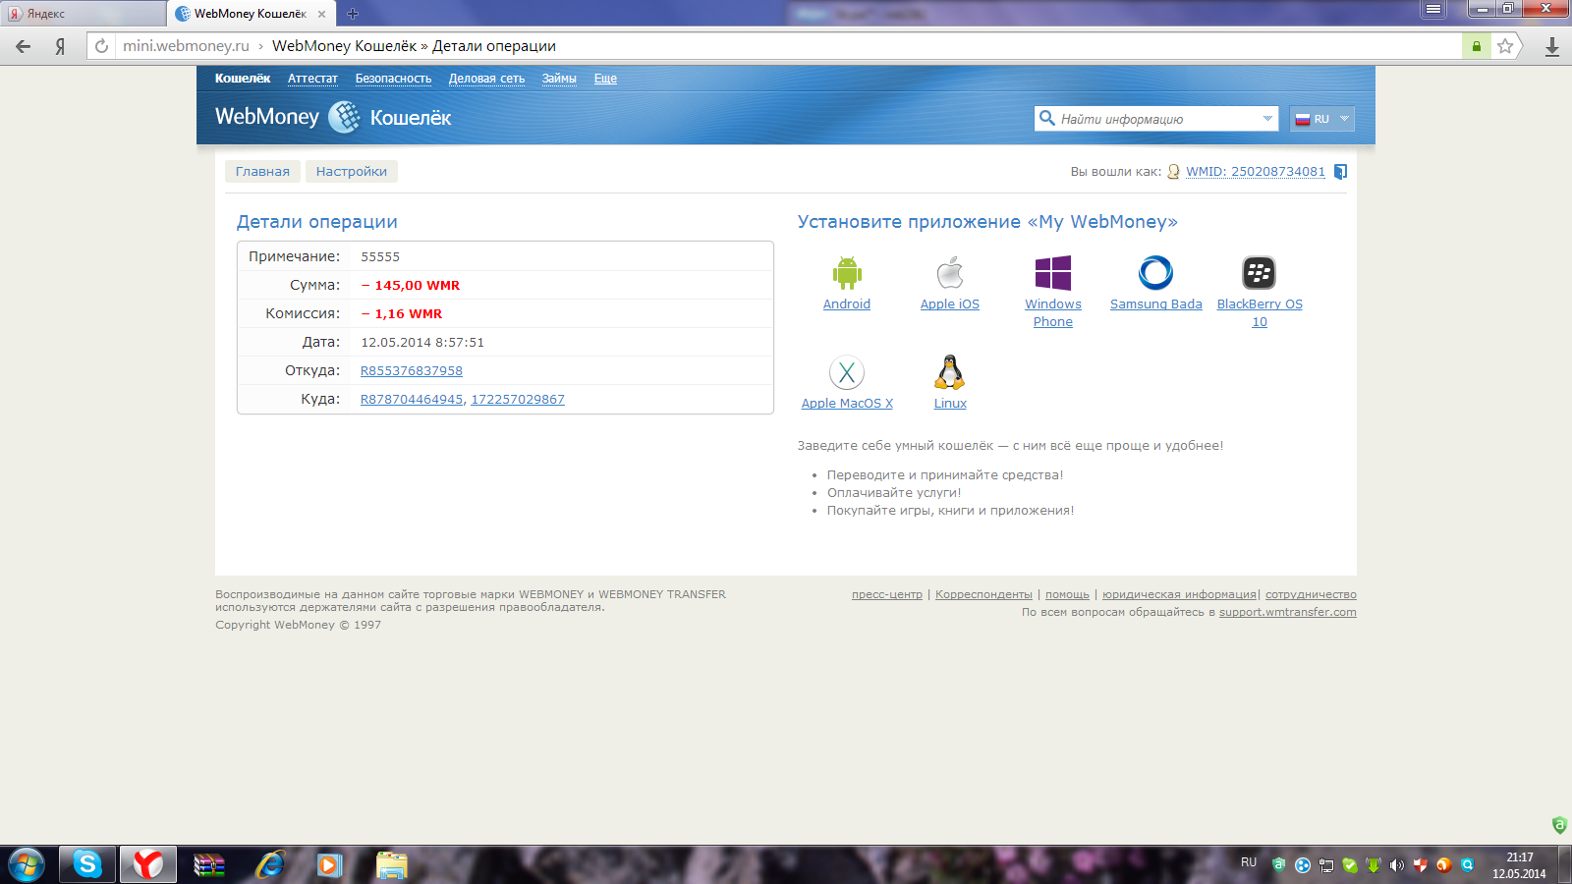Screen dimensions: 1572x884
Task: Expand the search box dropdown arrow
Action: 1267,119
